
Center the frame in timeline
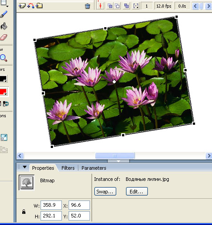pos(101,6)
